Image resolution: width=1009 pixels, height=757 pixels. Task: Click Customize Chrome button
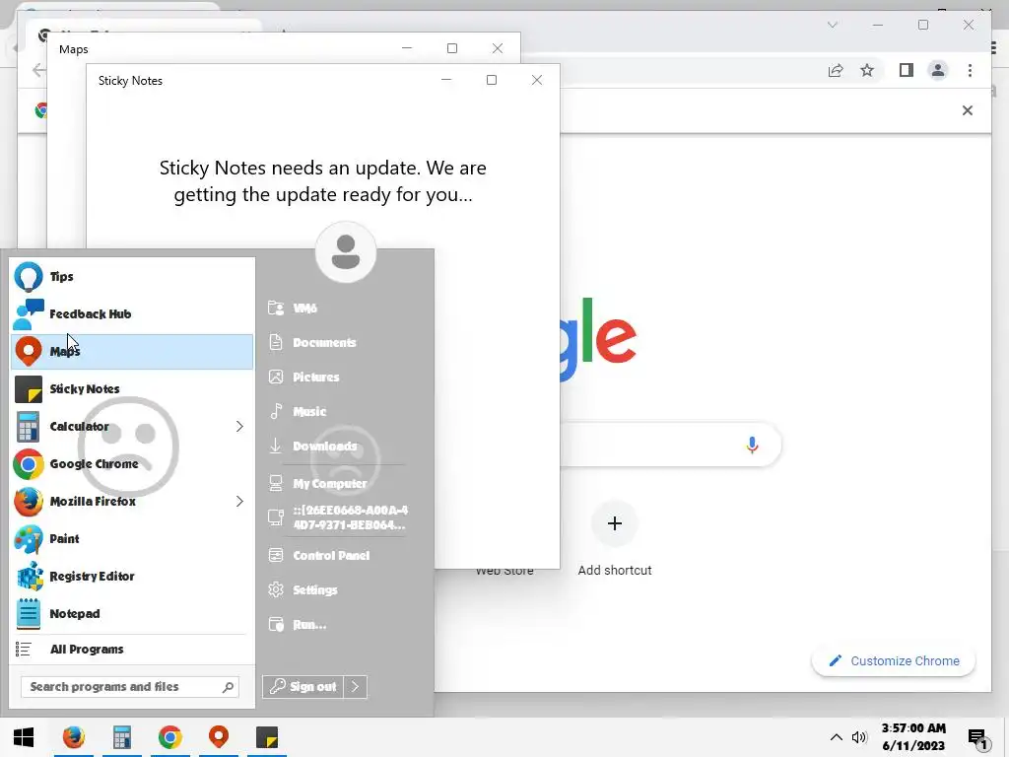894,661
